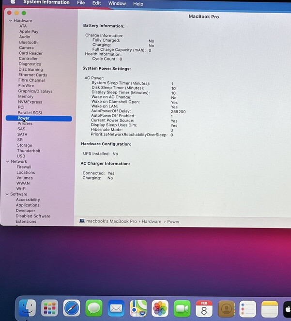Select Bluetooth in the sidebar
This screenshot has height=321, width=291.
28,43
